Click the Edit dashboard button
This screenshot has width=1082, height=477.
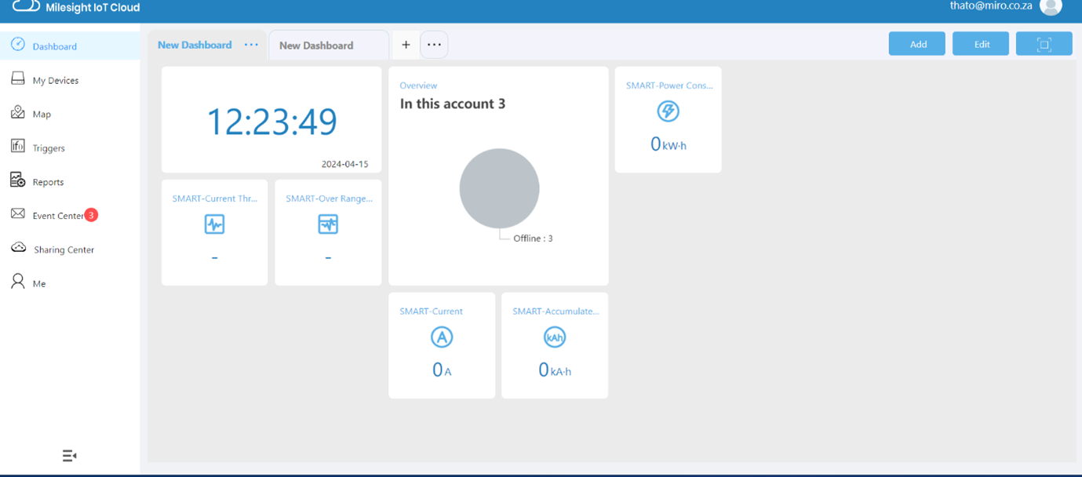point(981,45)
